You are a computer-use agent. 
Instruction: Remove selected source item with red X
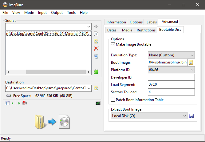(x=96, y=49)
